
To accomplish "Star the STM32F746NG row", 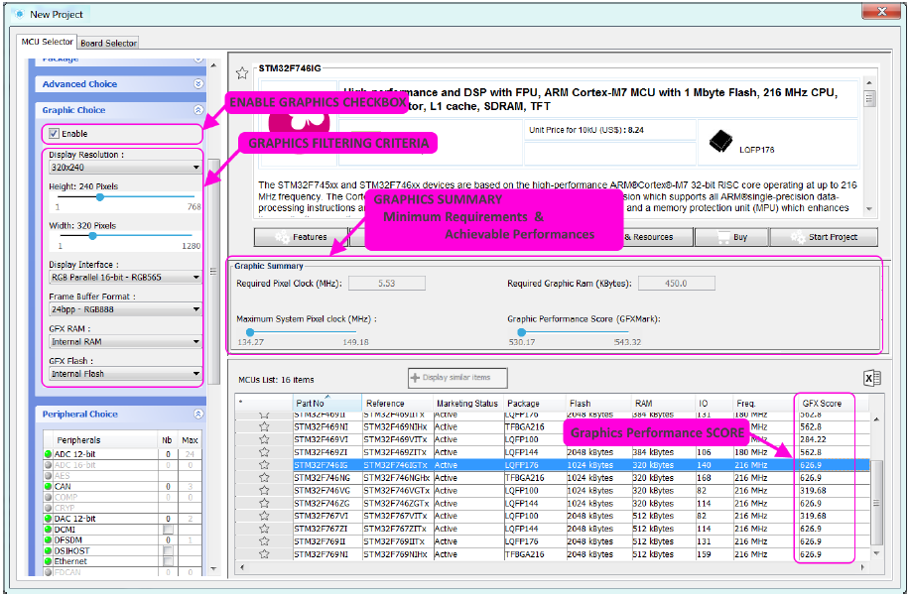I will [x=264, y=478].
